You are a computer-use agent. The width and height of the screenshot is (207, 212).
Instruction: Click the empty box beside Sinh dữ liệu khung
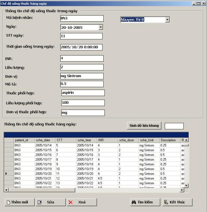(174, 126)
